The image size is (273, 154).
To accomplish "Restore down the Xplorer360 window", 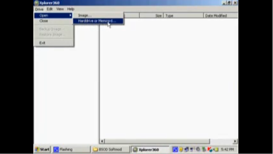I will point(229,3).
